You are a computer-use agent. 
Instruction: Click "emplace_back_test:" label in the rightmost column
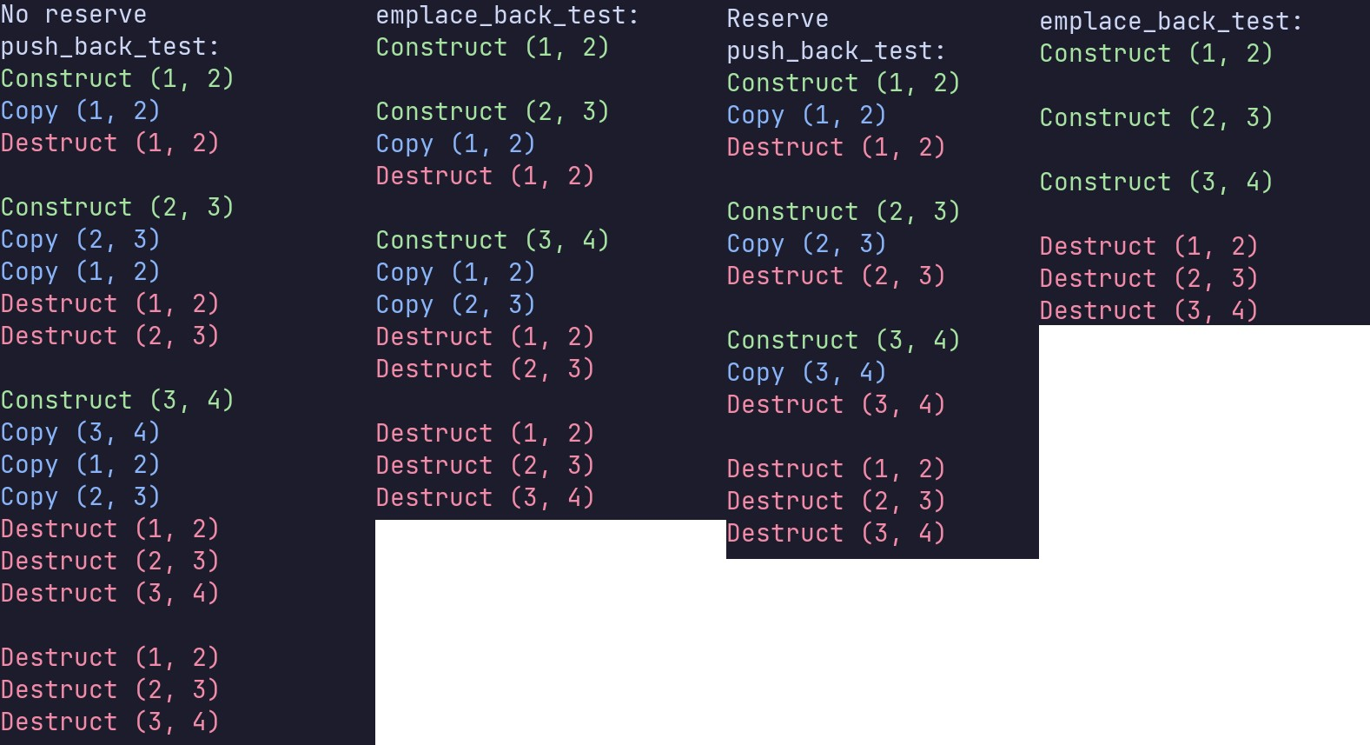(x=1171, y=22)
